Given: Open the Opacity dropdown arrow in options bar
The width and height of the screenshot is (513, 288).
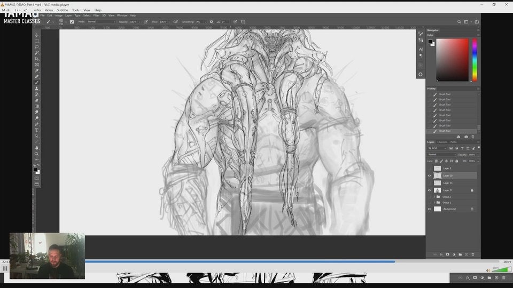Looking at the screenshot, I should pyautogui.click(x=139, y=22).
